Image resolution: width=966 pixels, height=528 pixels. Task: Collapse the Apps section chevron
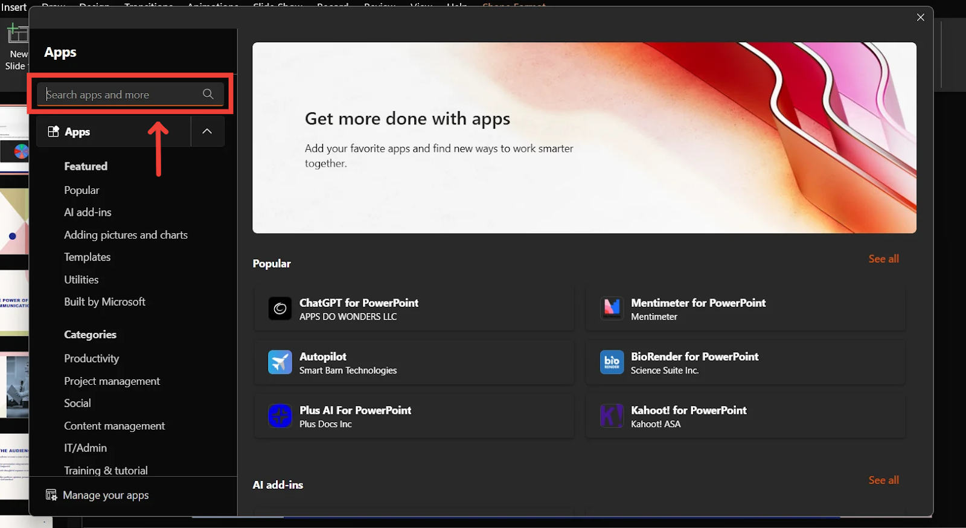tap(207, 131)
